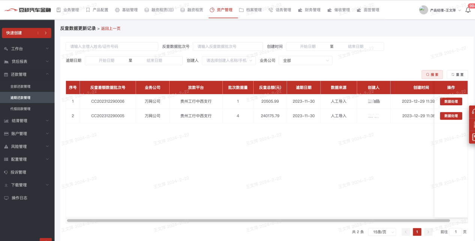Change the 15条/页 page size dropdown
The width and height of the screenshot is (475, 241).
coord(382,232)
